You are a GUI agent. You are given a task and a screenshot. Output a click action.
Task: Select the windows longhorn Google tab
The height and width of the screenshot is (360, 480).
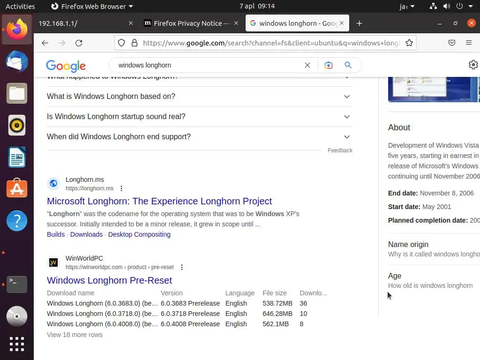(297, 23)
